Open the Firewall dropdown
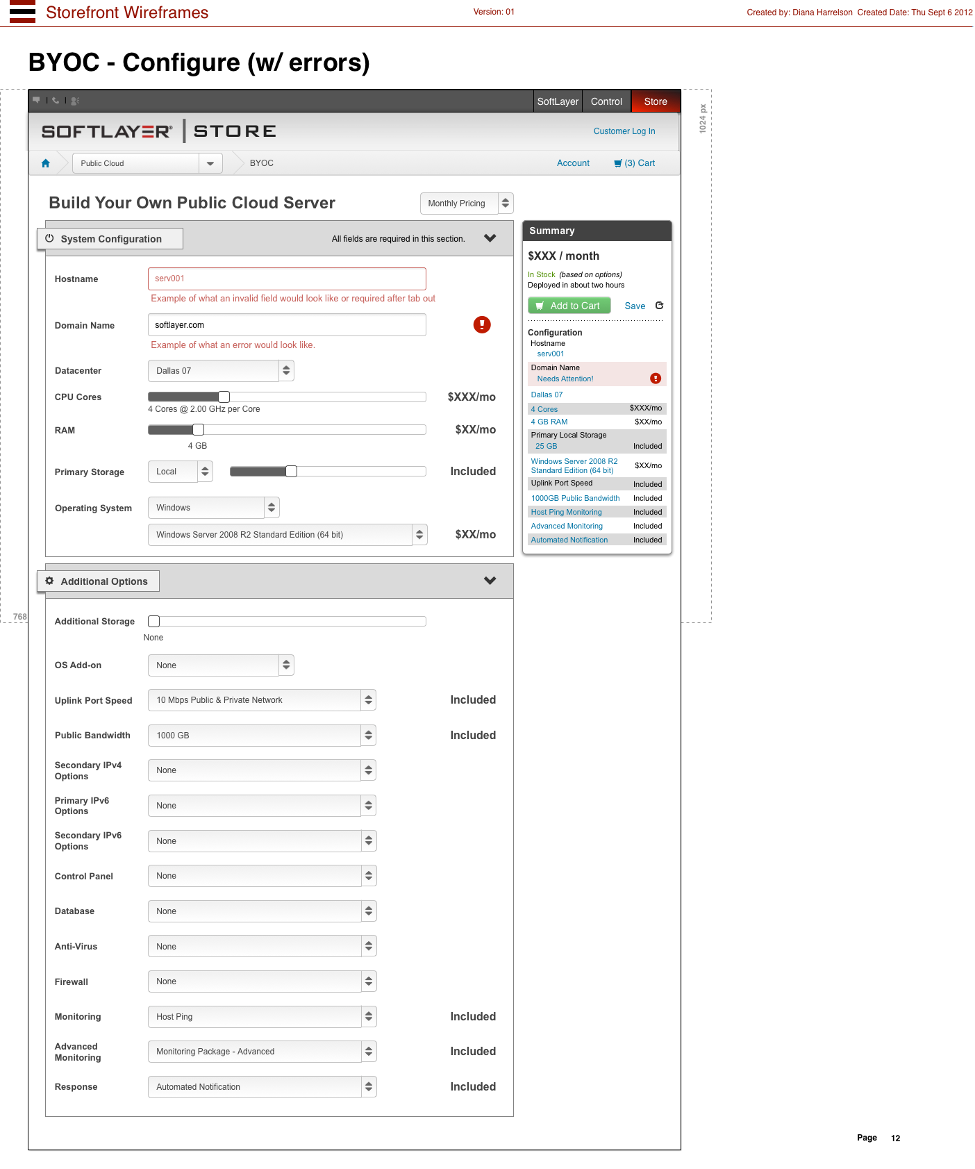This screenshot has height=1169, width=975. (x=262, y=981)
